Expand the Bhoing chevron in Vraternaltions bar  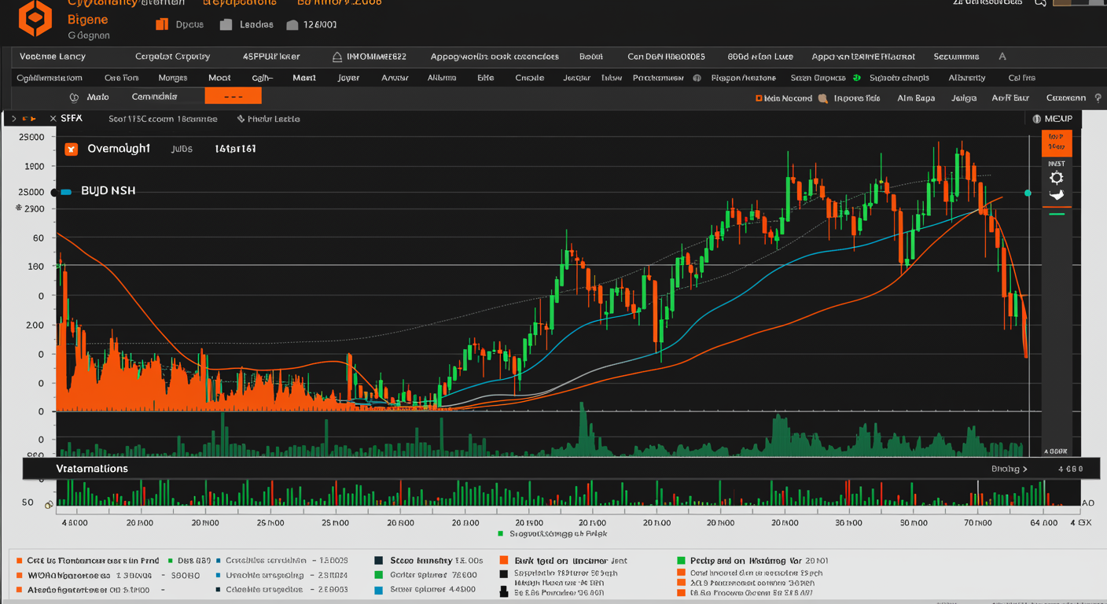1024,469
